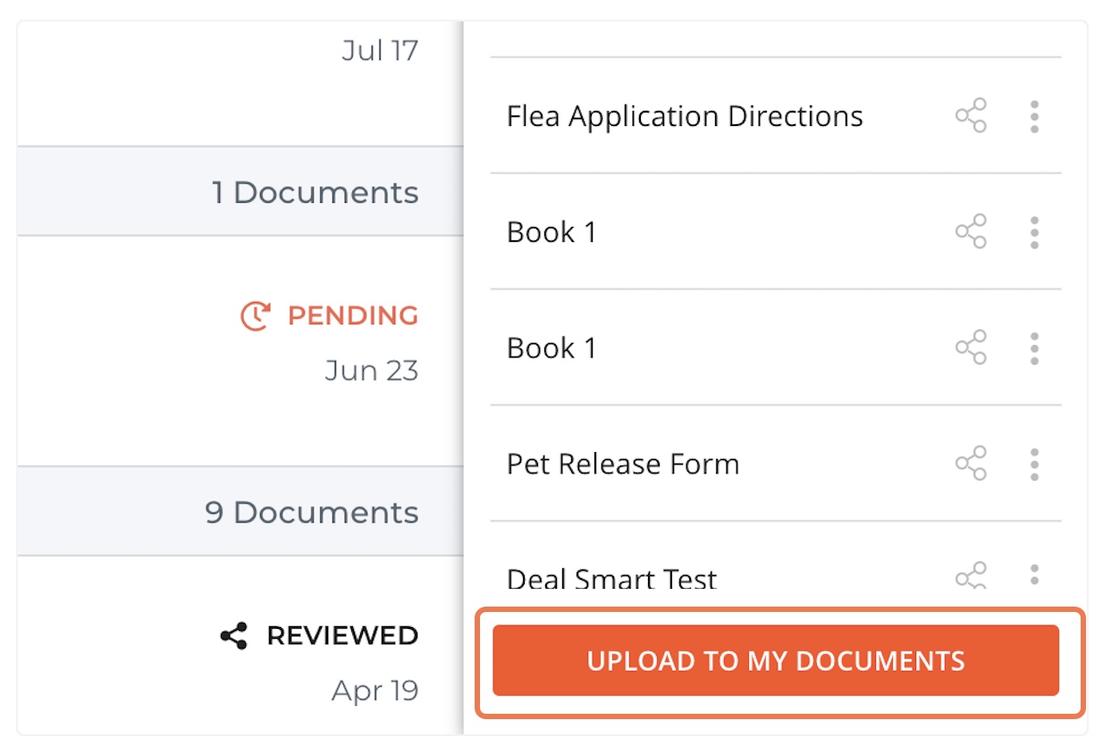The image size is (1103, 754).
Task: Click Upload to My Documents button
Action: [776, 660]
